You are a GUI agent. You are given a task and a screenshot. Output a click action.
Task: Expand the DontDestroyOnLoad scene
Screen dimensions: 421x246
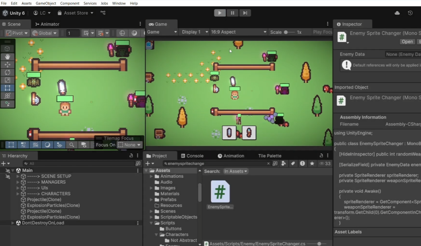[x=13, y=223]
